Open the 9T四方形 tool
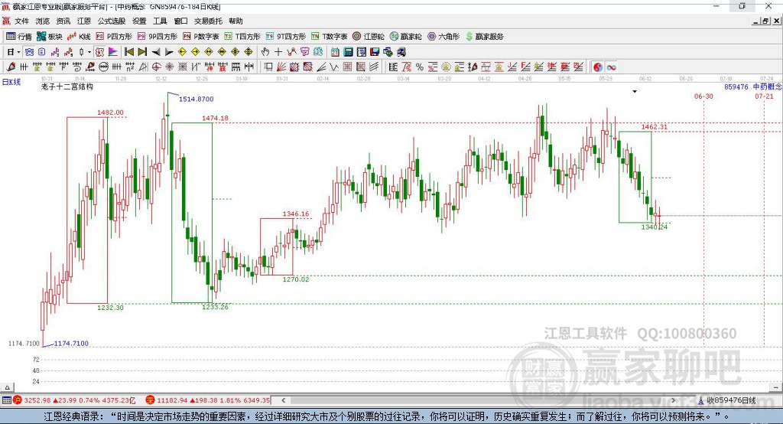The image size is (783, 424). 286,37
